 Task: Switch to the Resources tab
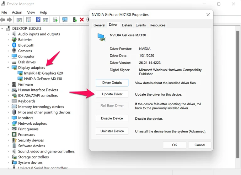pyautogui.click(x=158, y=25)
